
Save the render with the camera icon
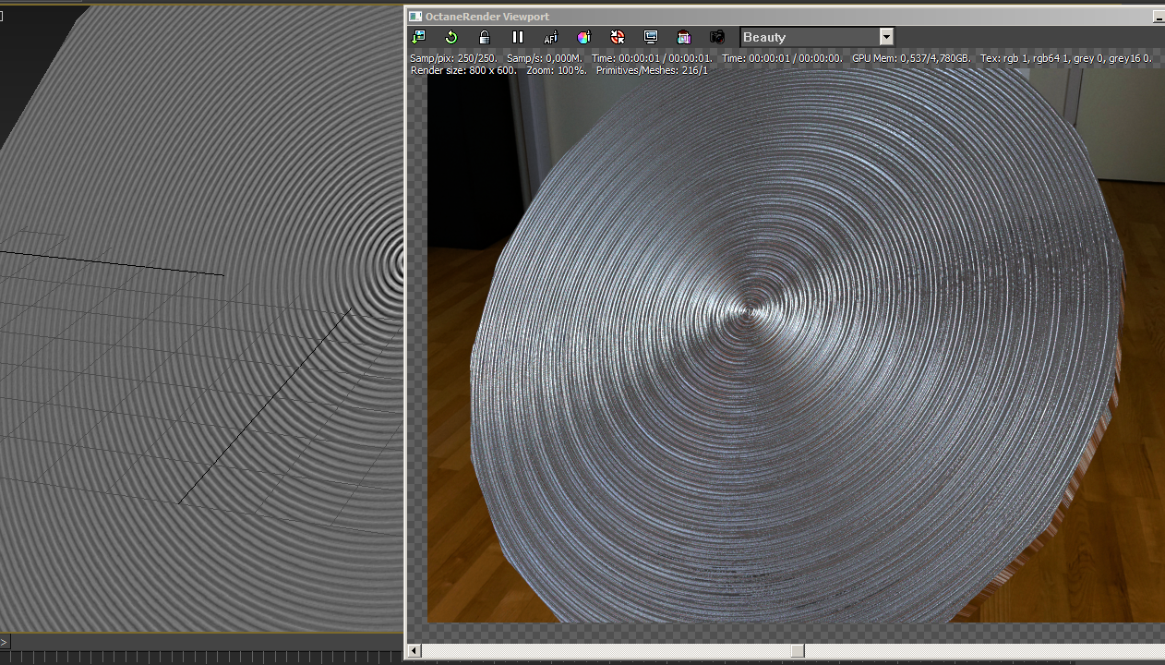tap(717, 37)
